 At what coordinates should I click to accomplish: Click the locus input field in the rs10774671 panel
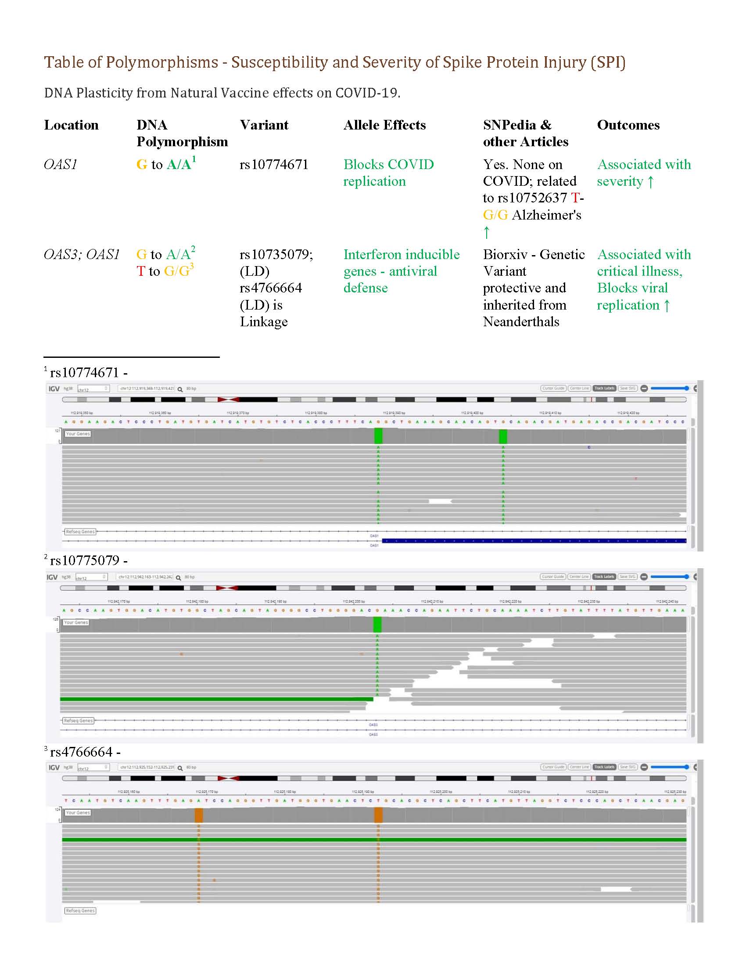click(146, 389)
